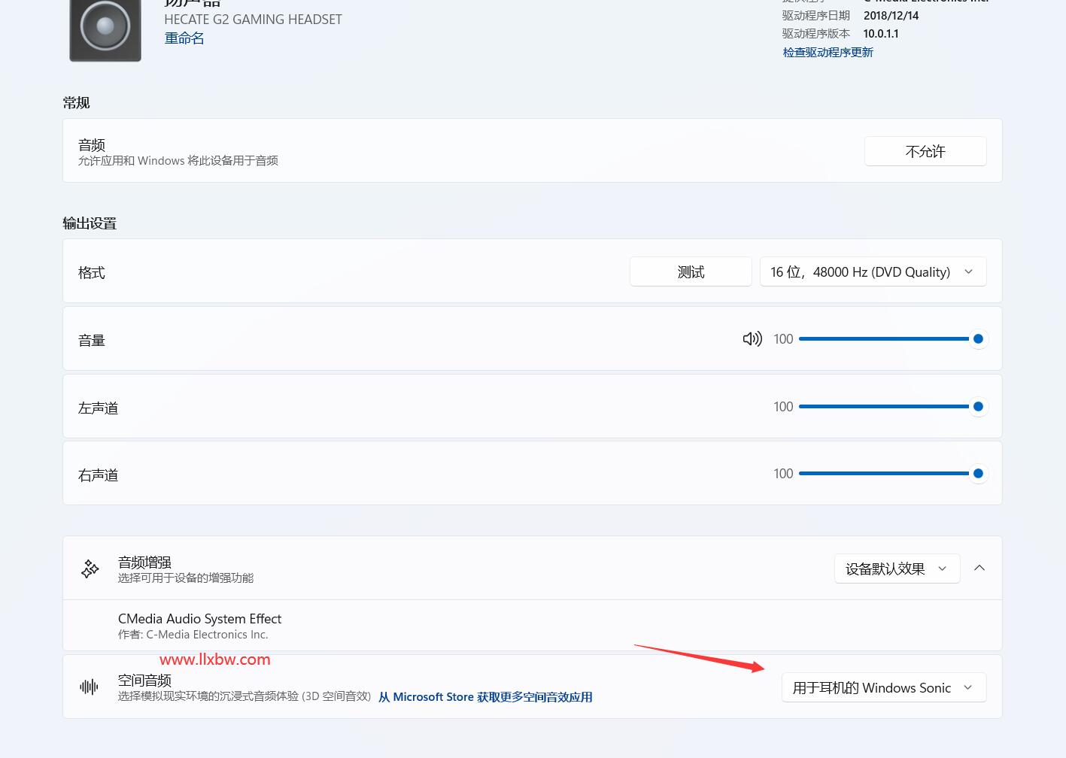The width and height of the screenshot is (1066, 758).
Task: Open 检查驱动程序更新 link
Action: pyautogui.click(x=828, y=52)
